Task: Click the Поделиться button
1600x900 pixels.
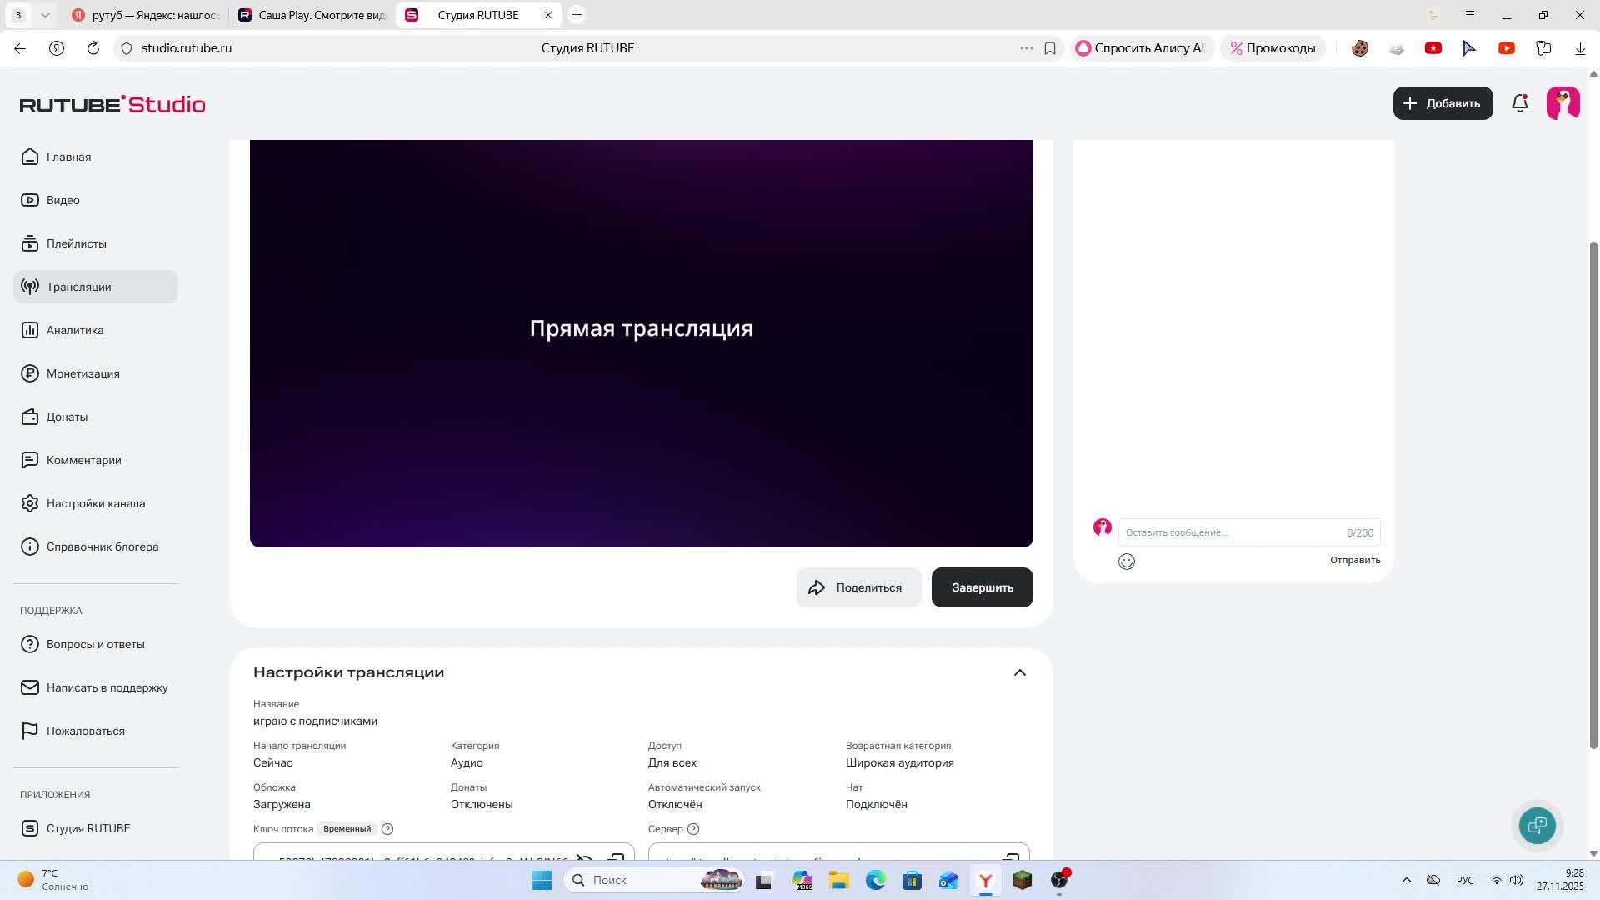Action: point(858,587)
